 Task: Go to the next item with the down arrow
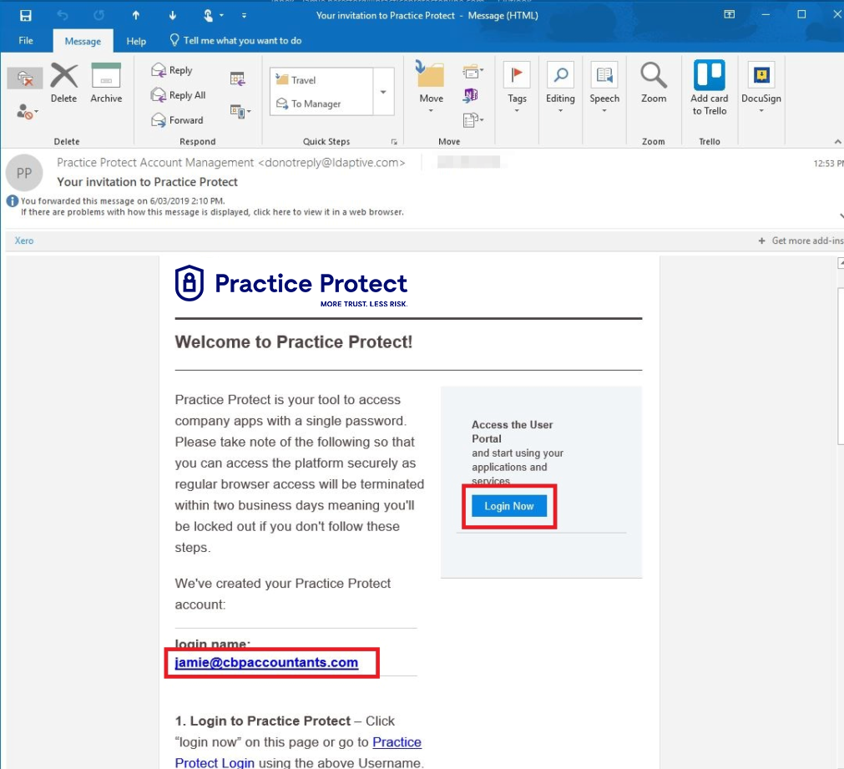click(x=172, y=16)
